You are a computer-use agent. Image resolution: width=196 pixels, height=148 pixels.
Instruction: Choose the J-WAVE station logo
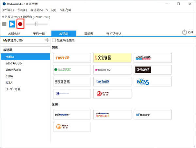click(153, 69)
